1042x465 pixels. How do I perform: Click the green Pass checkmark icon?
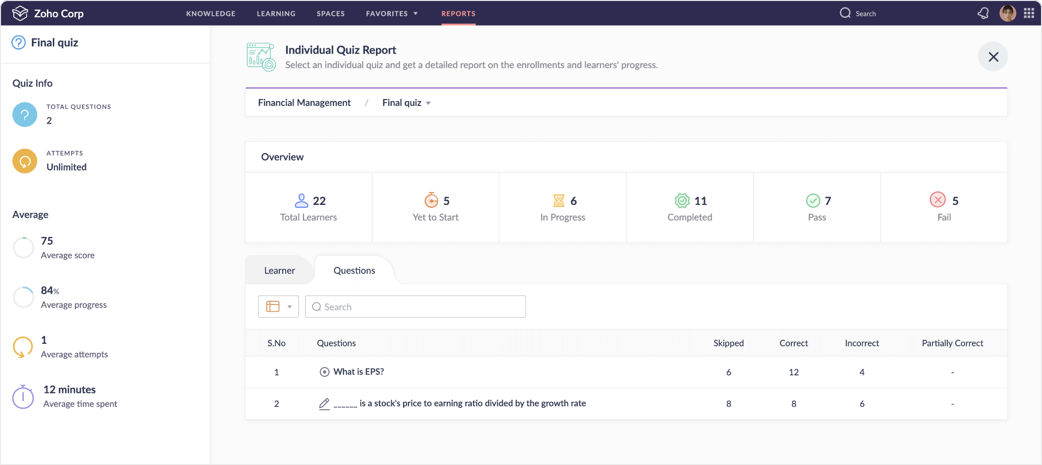[x=813, y=200]
